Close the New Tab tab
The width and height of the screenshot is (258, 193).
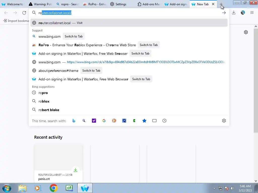tap(213, 4)
